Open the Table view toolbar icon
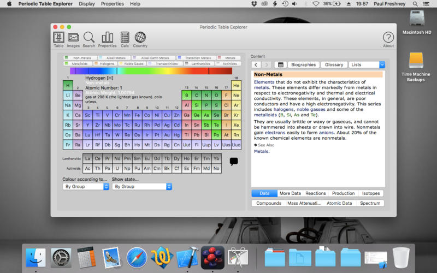This screenshot has width=437, height=273. 58,39
